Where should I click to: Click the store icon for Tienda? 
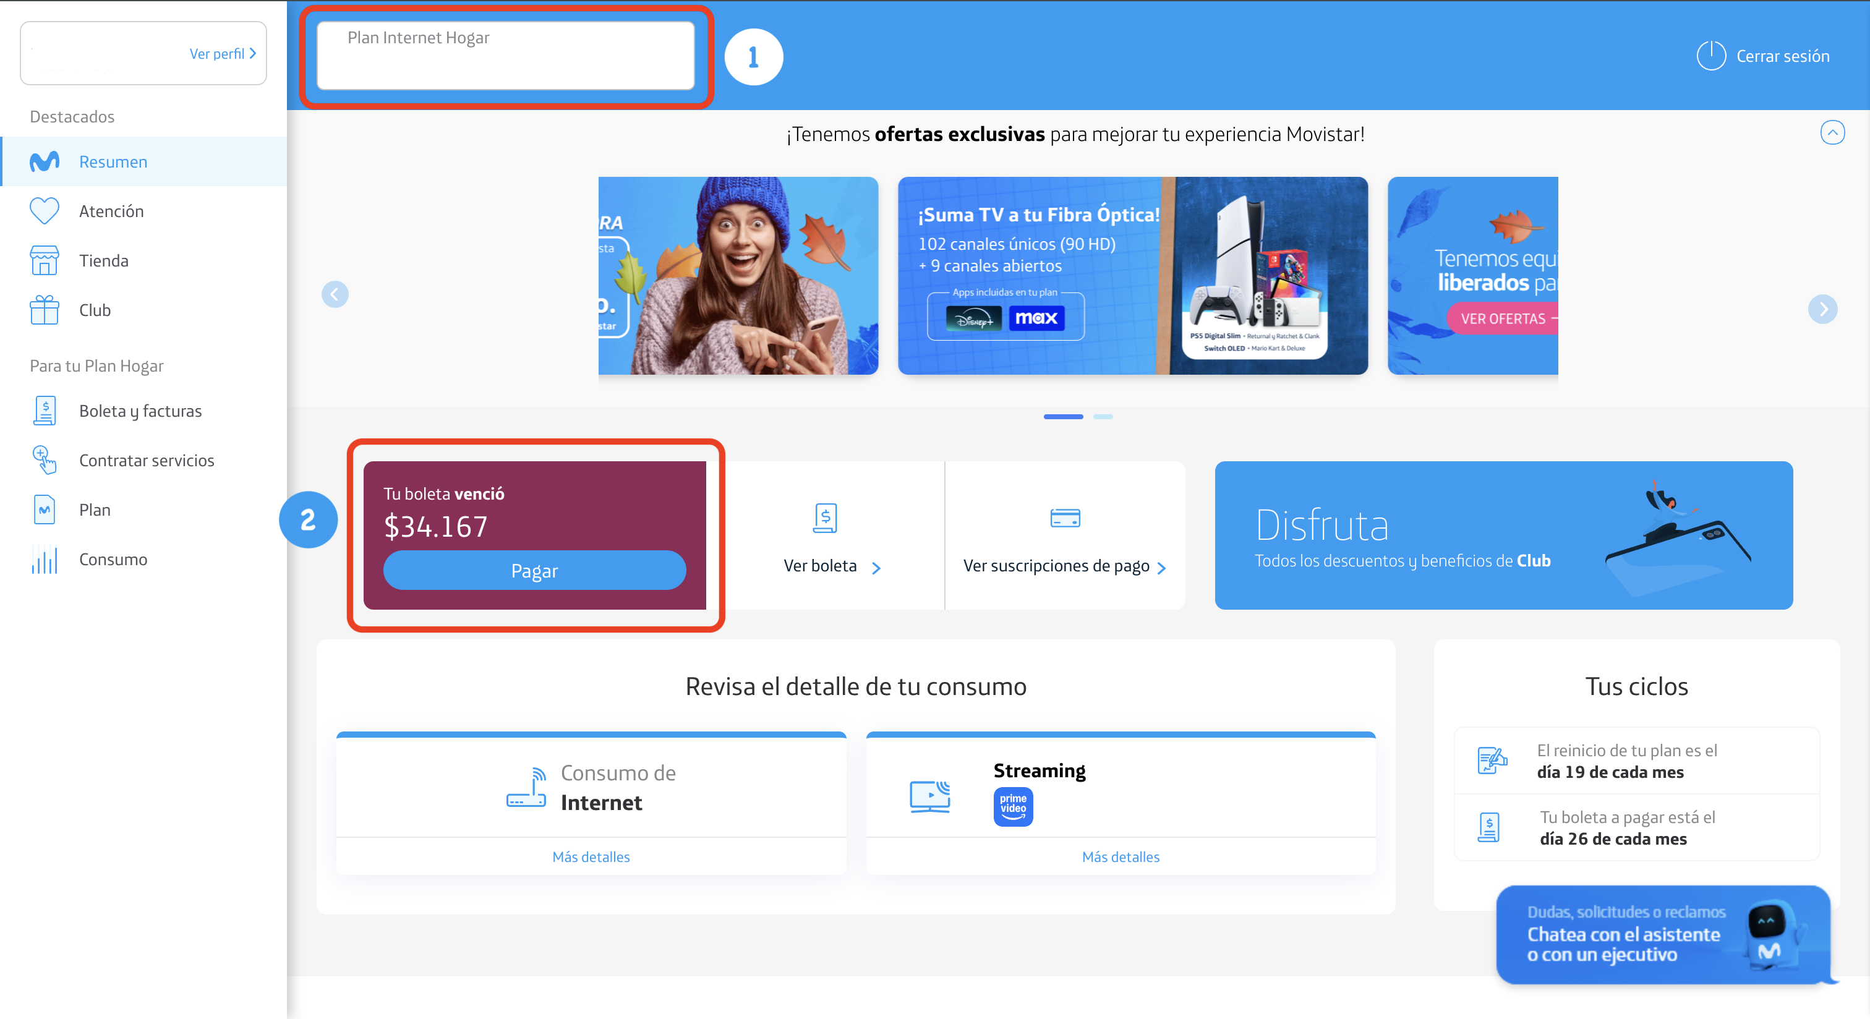click(45, 260)
